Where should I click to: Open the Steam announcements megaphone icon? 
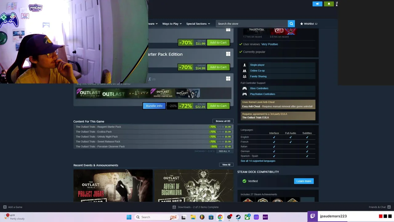click(317, 4)
